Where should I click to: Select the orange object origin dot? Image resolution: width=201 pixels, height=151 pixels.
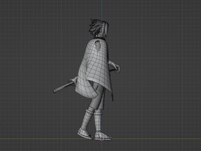coord(99,47)
